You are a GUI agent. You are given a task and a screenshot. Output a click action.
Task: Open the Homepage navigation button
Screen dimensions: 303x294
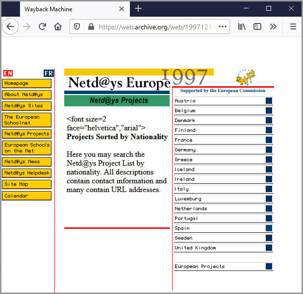point(26,83)
